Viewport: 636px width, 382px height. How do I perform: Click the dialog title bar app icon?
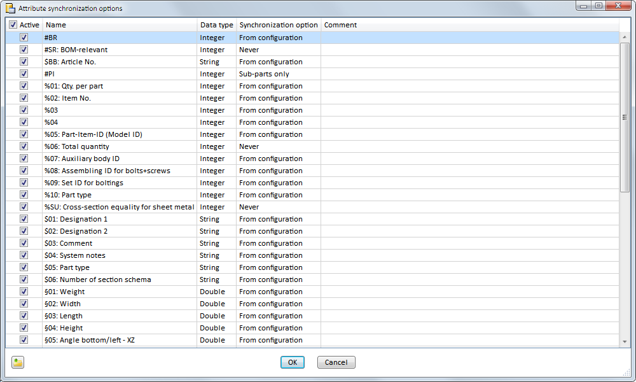click(x=10, y=8)
